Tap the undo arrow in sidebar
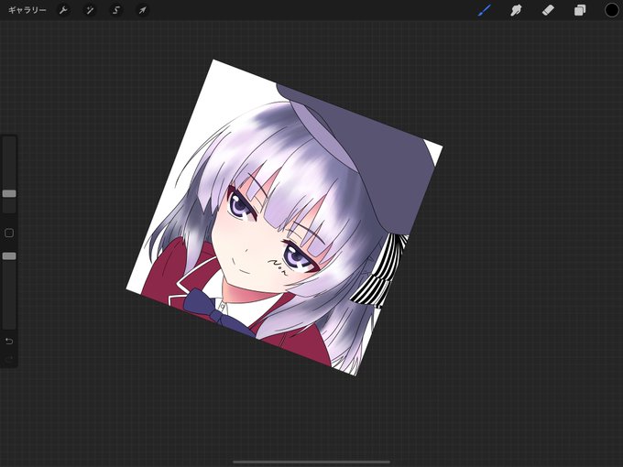This screenshot has height=467, width=623. click(9, 342)
